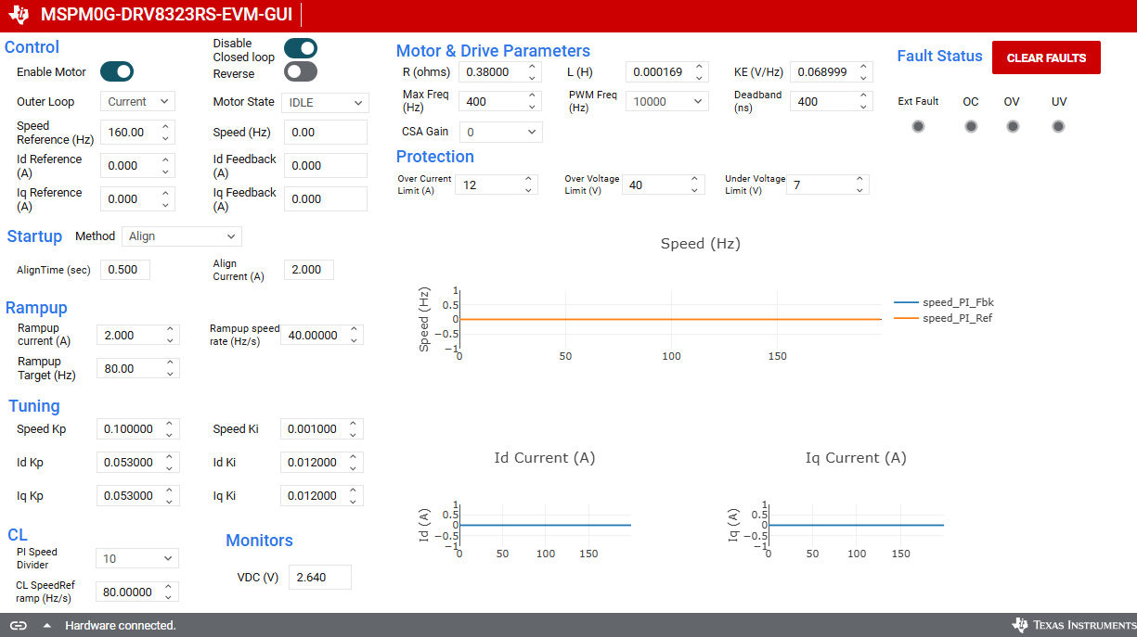Click the CLEAR FAULTS button
Screen dimensions: 1137x637
[x=1046, y=57]
